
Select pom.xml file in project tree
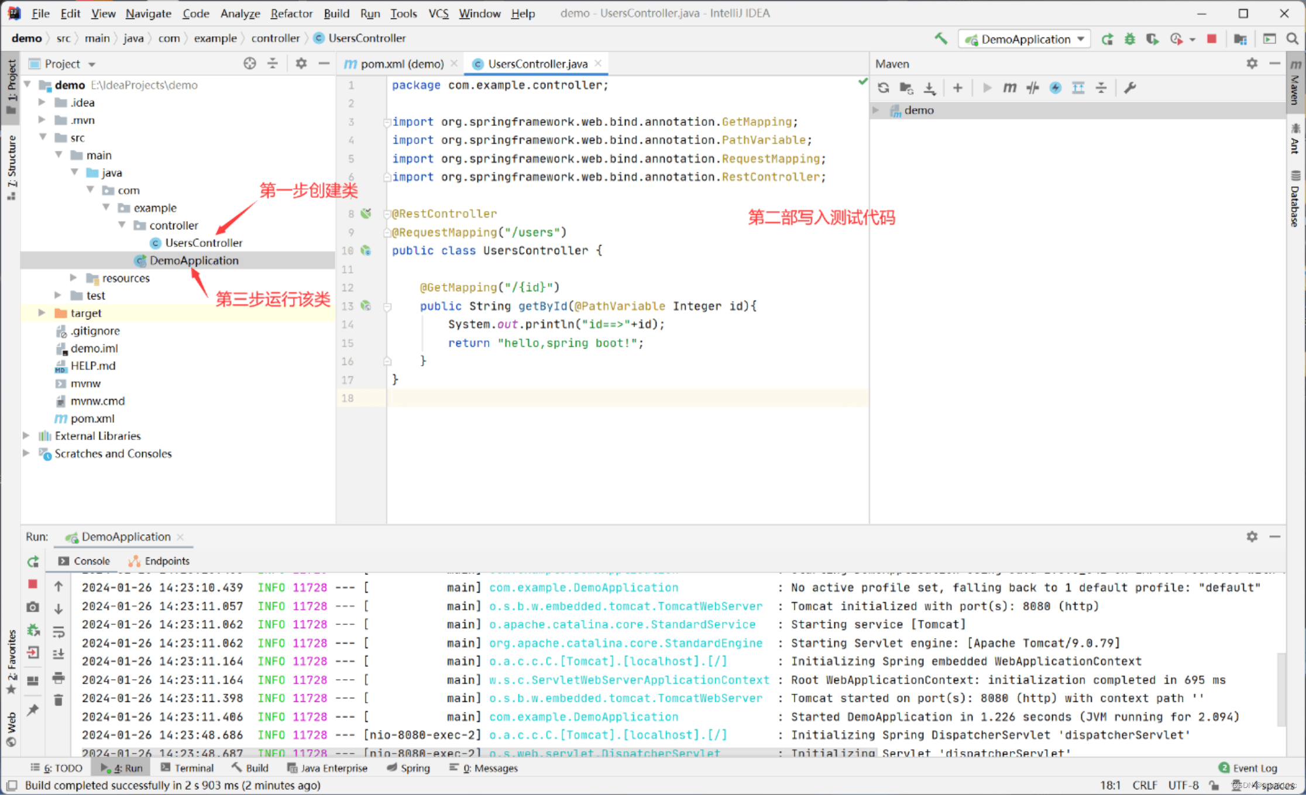(92, 418)
